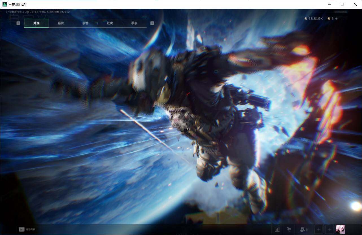Click the 28,816K currency balance

[315, 19]
